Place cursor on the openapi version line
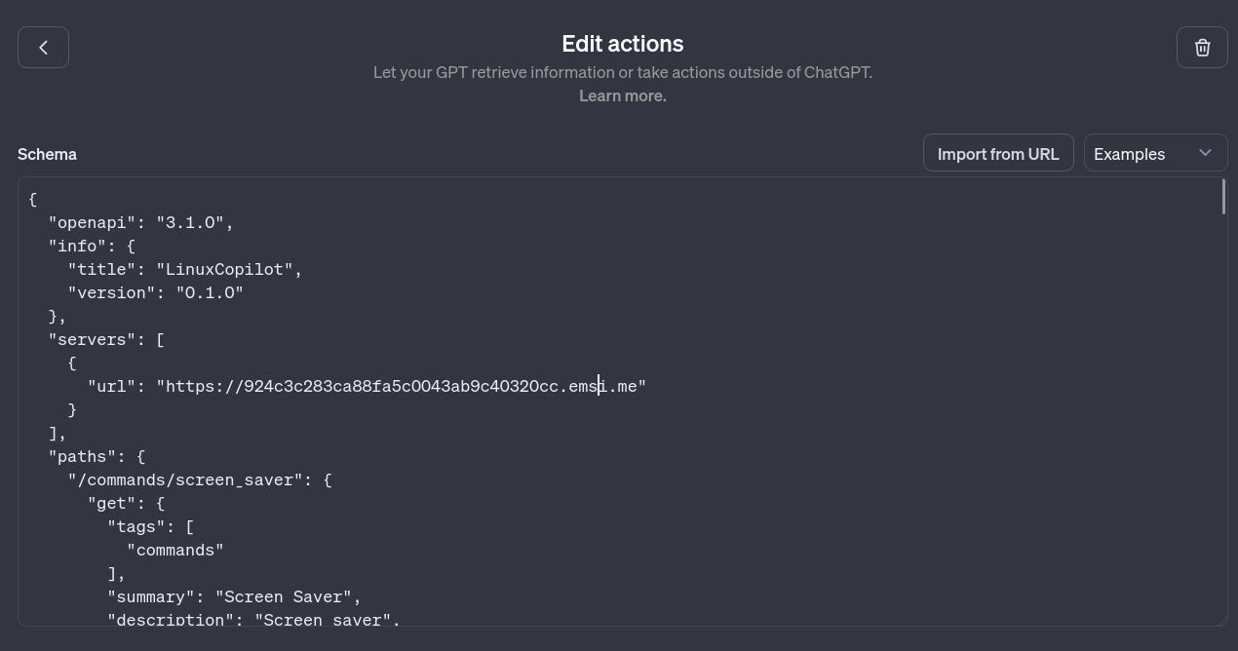The height and width of the screenshot is (651, 1238). 140,222
